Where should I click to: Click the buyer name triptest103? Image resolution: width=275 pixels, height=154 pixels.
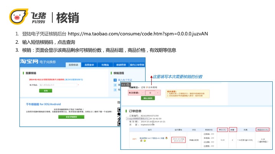click(146, 125)
